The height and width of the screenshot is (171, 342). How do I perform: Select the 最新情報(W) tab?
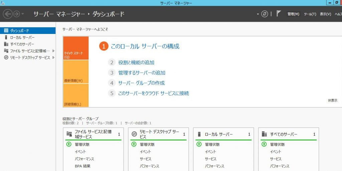pos(75,72)
